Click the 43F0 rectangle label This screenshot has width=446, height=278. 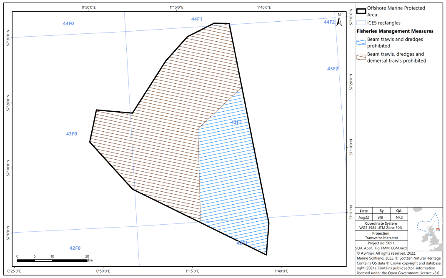(72, 134)
